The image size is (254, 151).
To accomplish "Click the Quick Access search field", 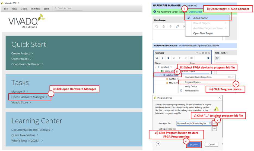I will [68, 8].
